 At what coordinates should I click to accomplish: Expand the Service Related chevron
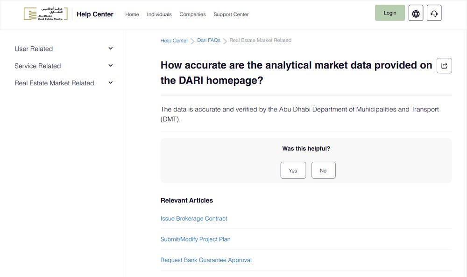click(x=111, y=65)
